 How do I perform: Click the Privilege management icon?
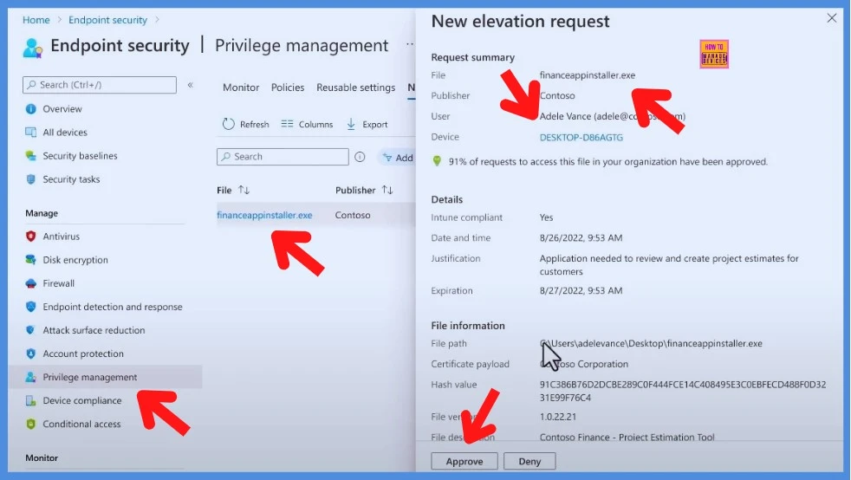pos(31,377)
